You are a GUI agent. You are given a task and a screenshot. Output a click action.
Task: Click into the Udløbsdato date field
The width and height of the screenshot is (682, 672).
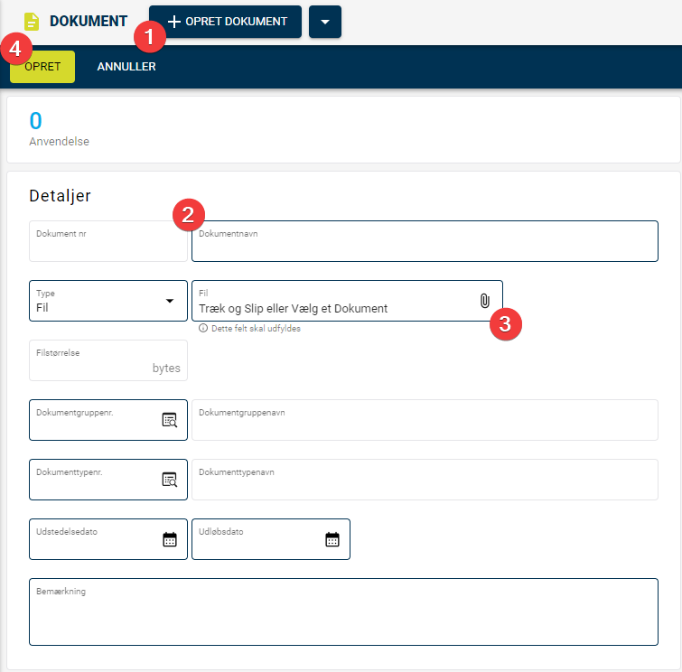(271, 539)
